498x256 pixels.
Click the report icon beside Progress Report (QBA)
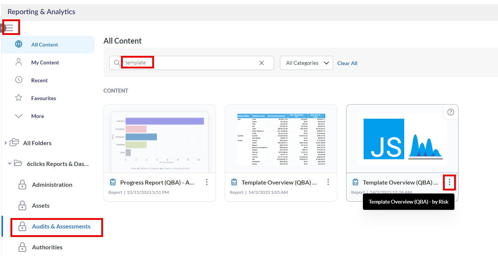point(113,182)
